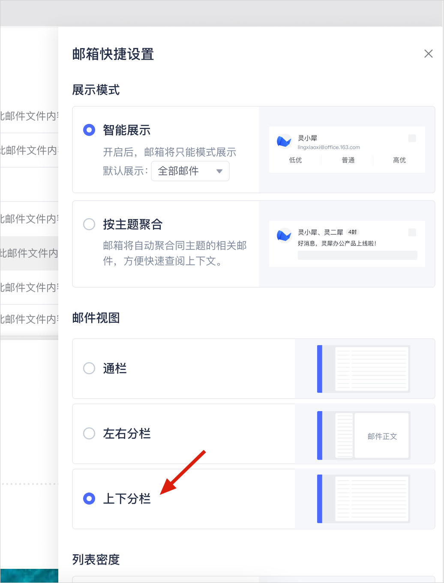Click the 4封 message count badge
This screenshot has width=444, height=583.
pyautogui.click(x=352, y=232)
